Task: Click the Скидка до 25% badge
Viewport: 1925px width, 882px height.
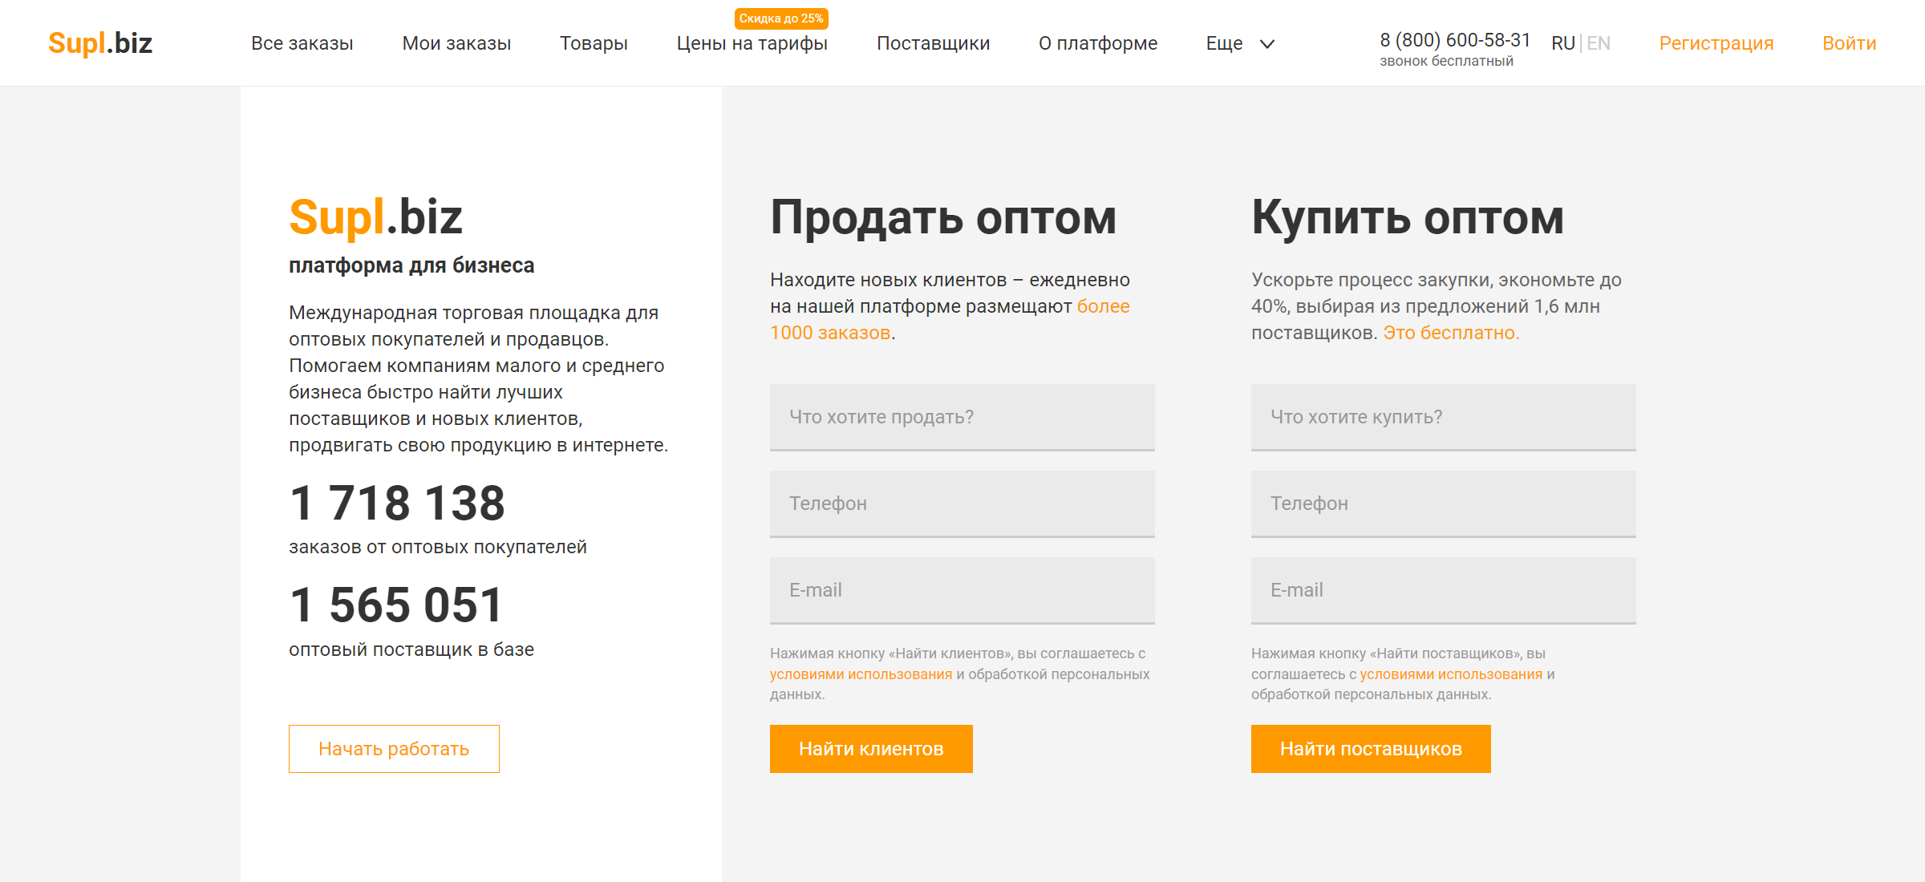Action: pos(780,18)
